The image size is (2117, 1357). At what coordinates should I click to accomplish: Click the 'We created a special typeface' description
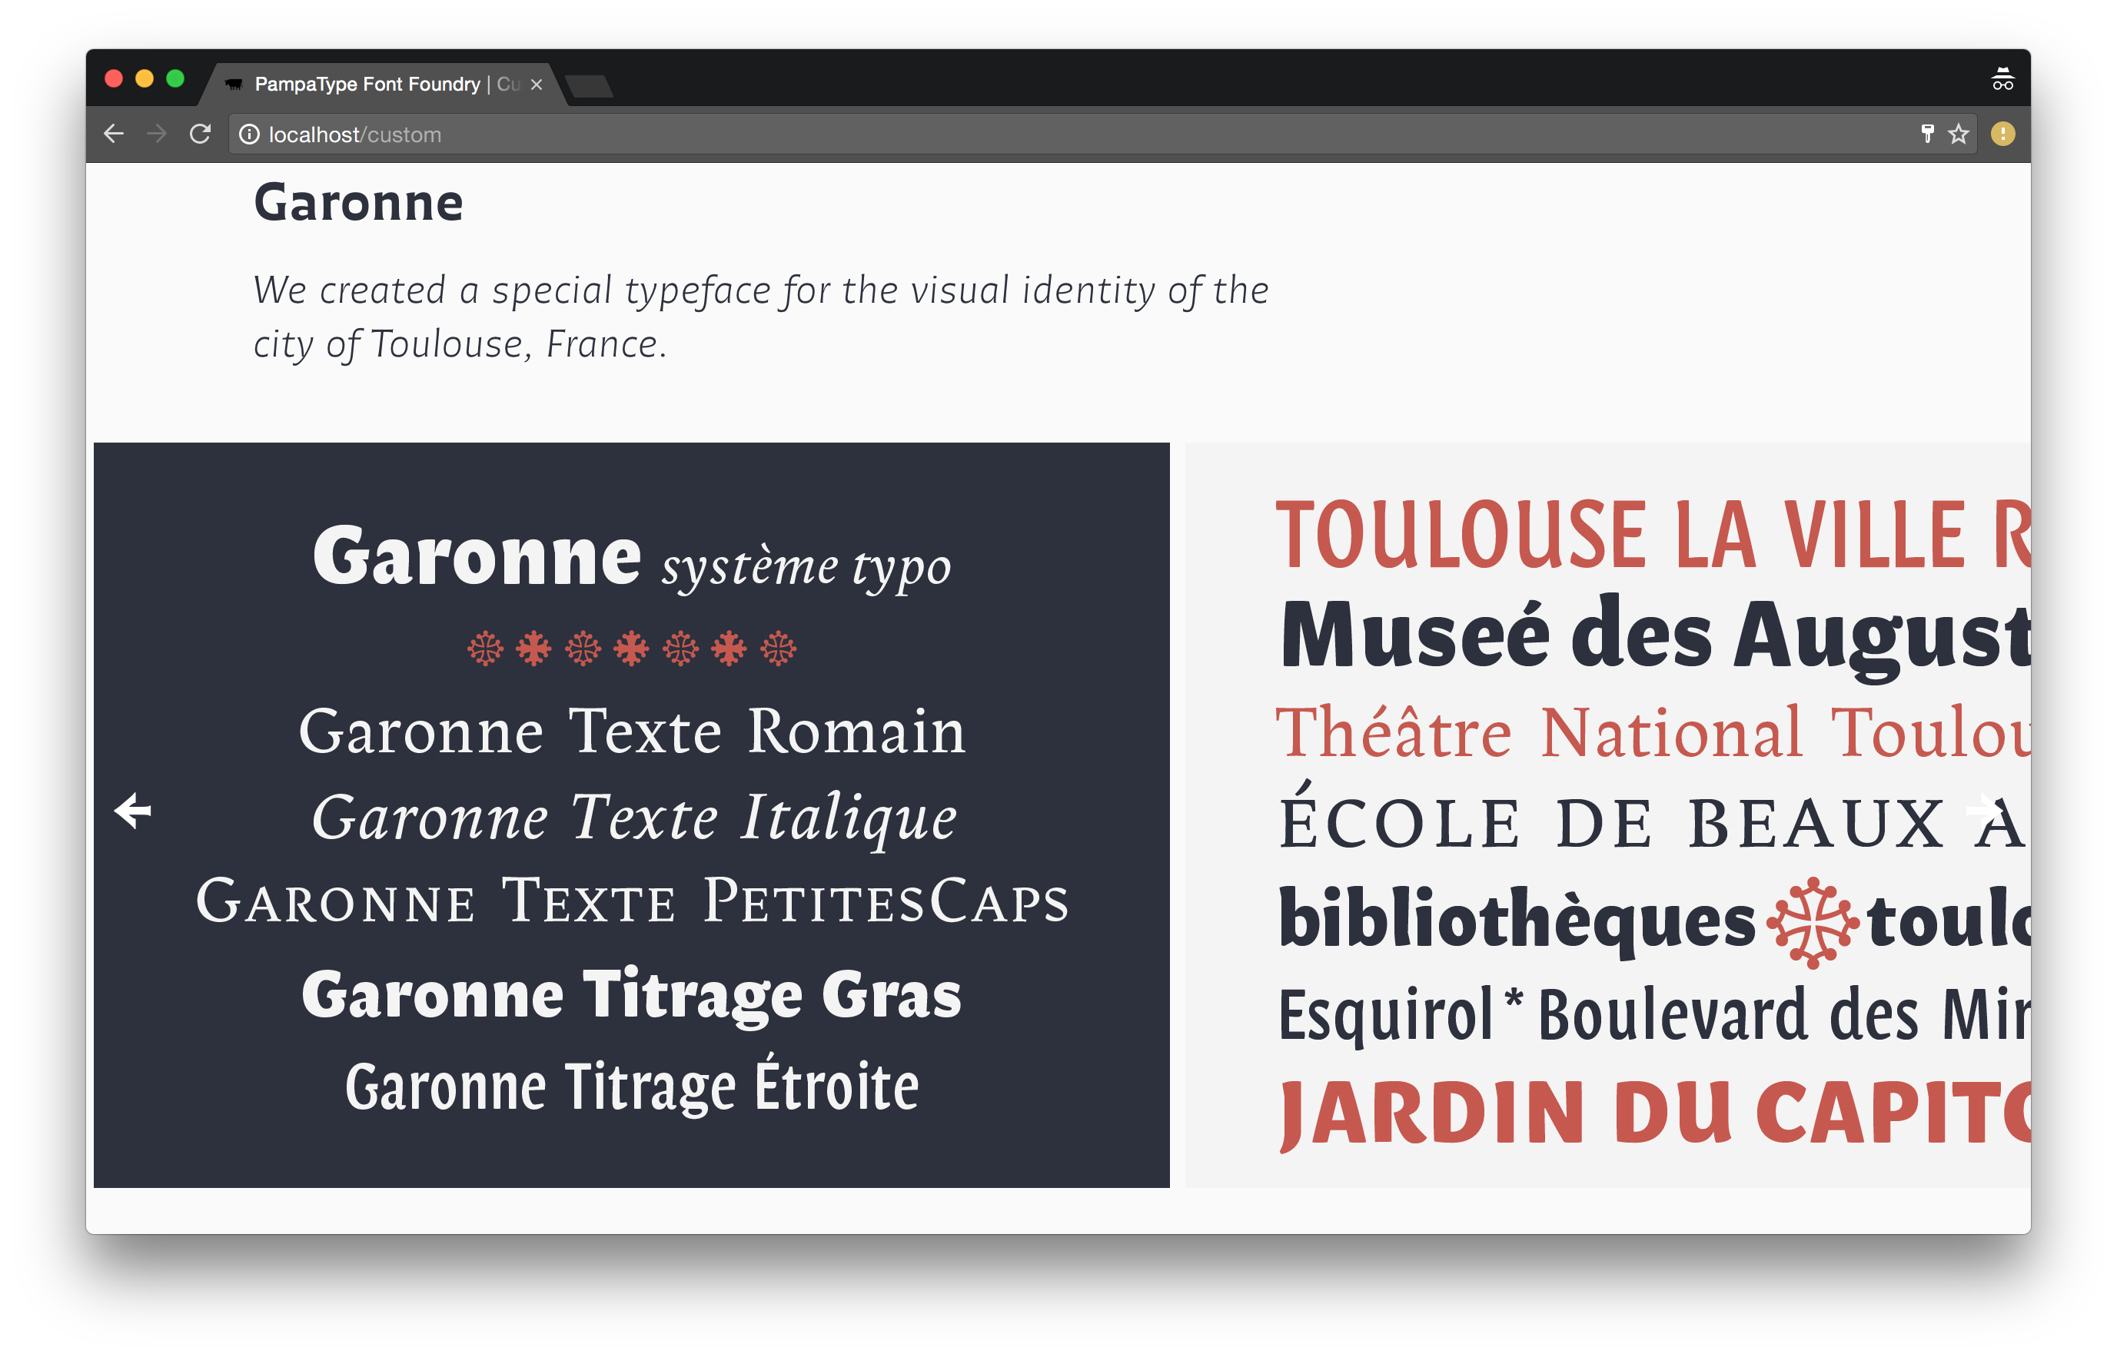(760, 317)
